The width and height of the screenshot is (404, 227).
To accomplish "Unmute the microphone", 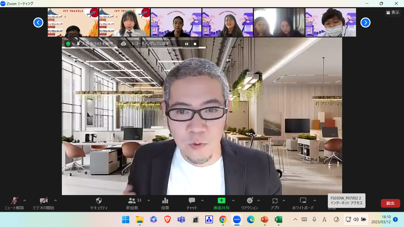I will click(x=14, y=201).
